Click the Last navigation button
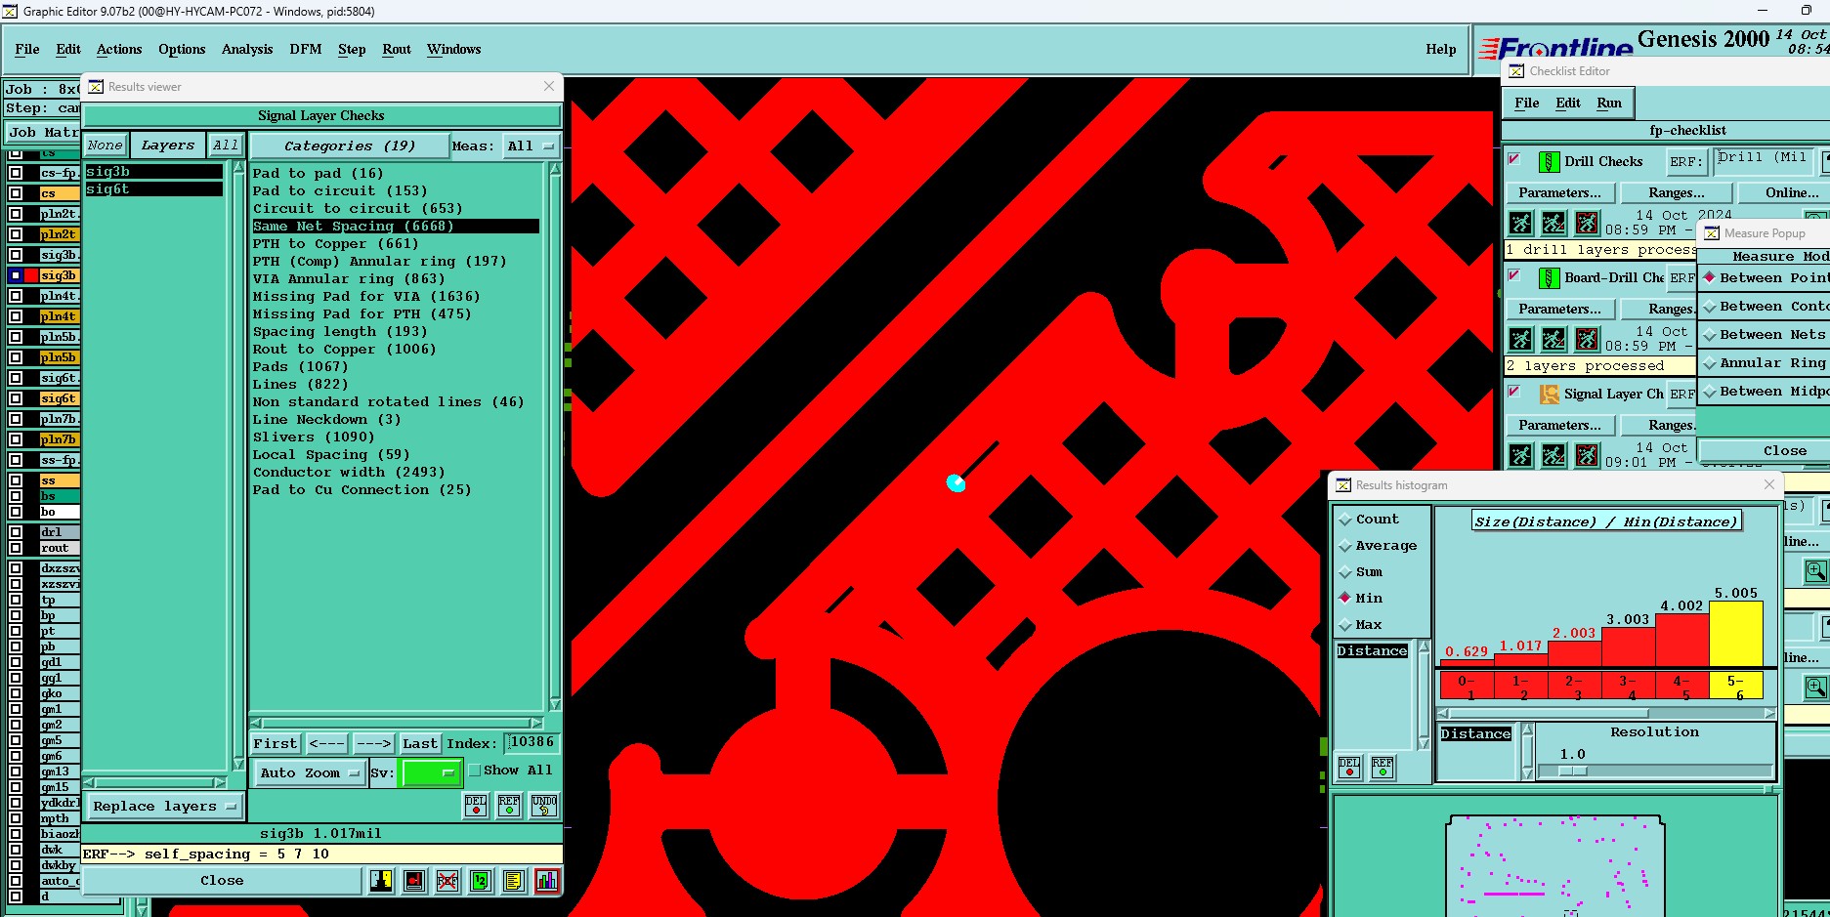This screenshot has width=1830, height=917. click(x=420, y=744)
